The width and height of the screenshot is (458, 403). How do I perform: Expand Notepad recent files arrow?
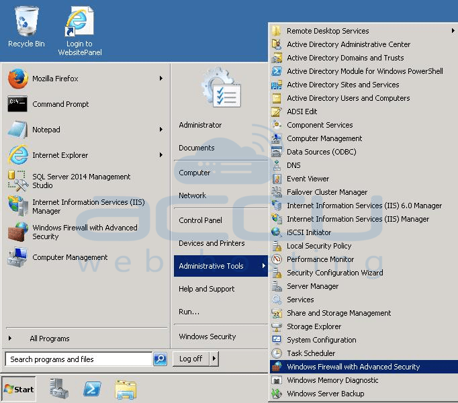tap(161, 129)
